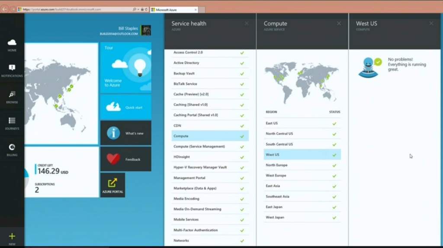Click the green check for West US

pos(334,155)
